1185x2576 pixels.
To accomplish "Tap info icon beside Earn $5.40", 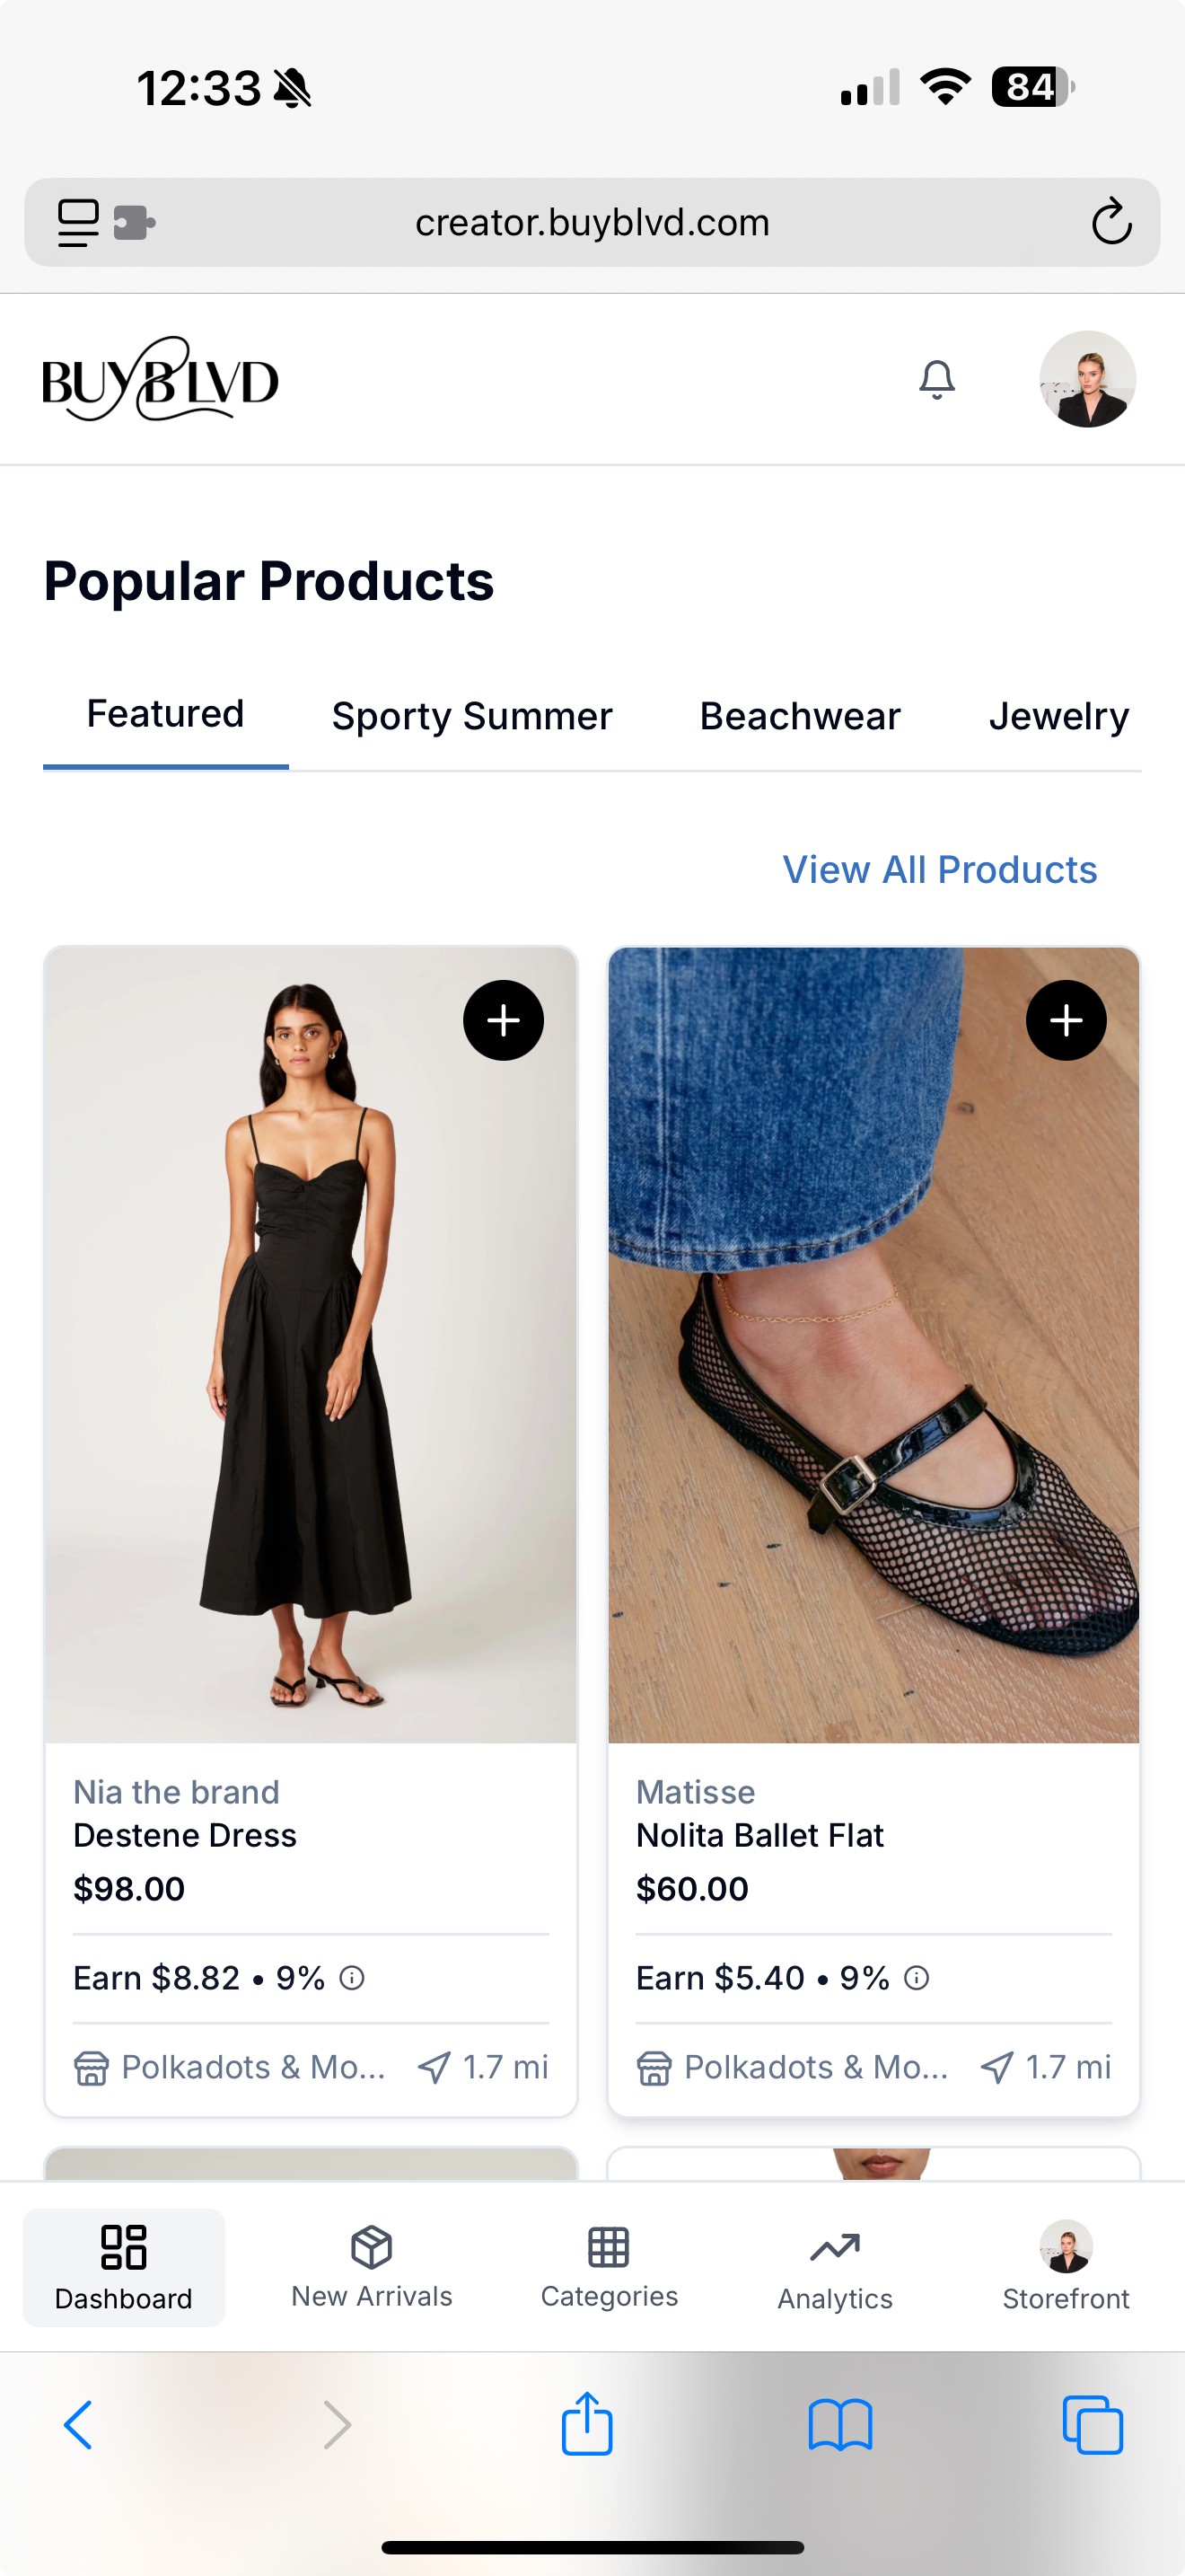I will coord(917,1977).
